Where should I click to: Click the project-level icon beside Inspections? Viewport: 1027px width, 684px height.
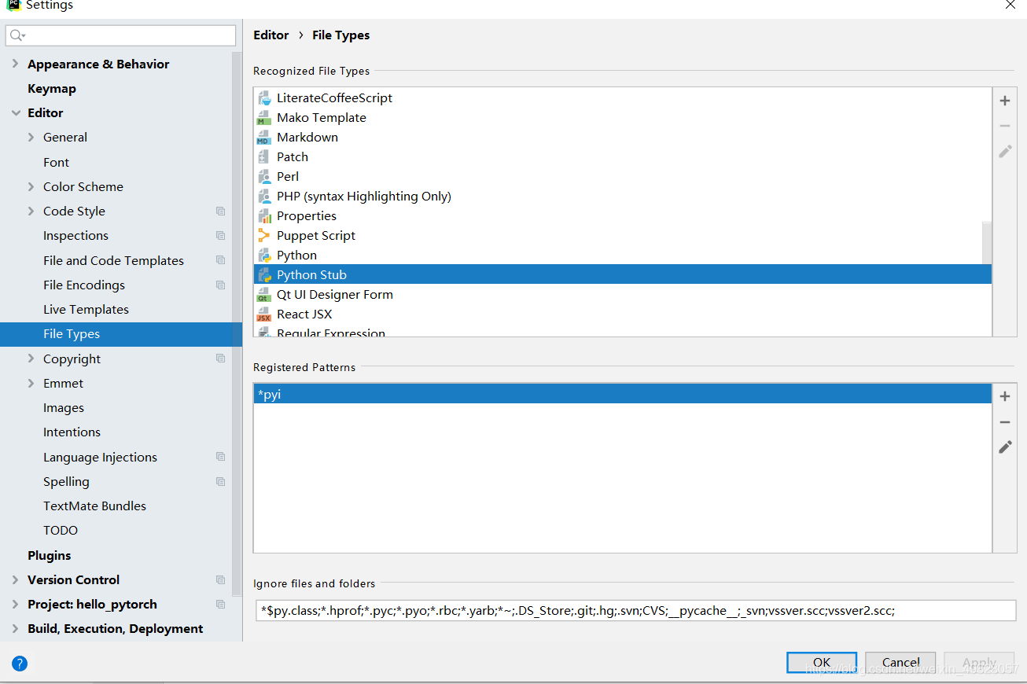(x=221, y=236)
